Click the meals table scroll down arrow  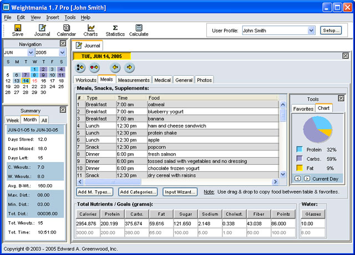pyautogui.click(x=283, y=174)
